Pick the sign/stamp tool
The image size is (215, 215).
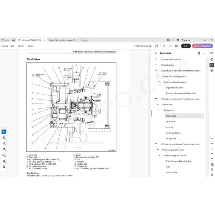pos(4,161)
